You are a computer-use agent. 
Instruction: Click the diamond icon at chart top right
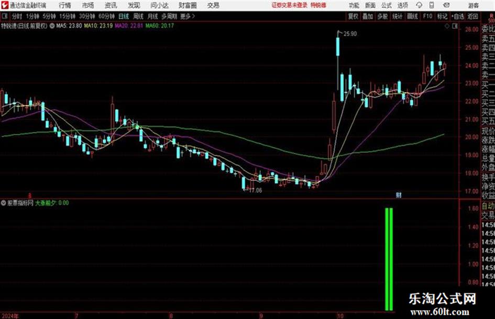coord(447,26)
